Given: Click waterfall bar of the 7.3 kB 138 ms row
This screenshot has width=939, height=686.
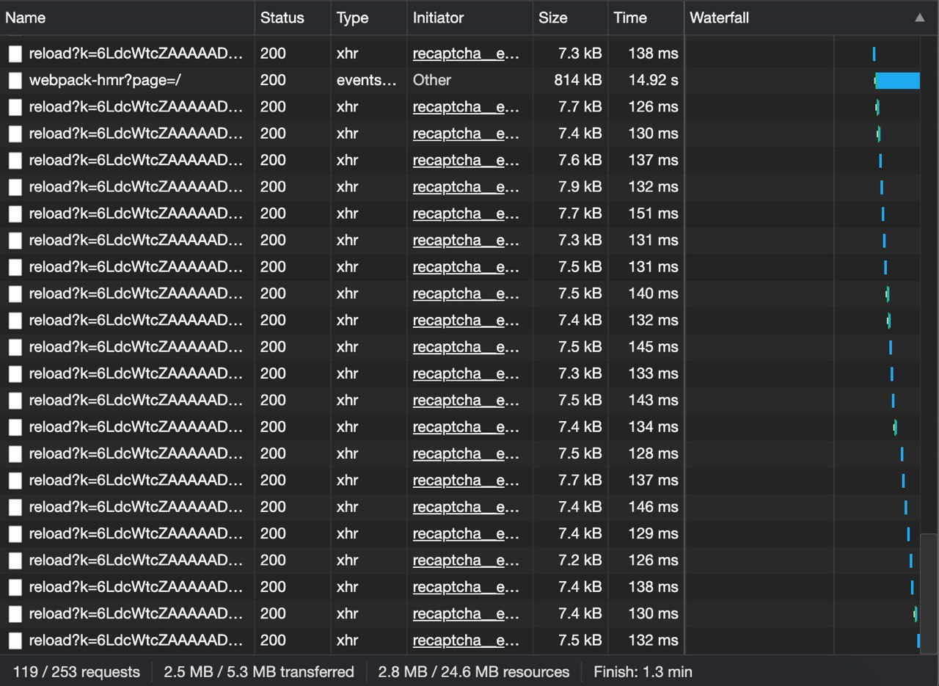Looking at the screenshot, I should pos(874,54).
